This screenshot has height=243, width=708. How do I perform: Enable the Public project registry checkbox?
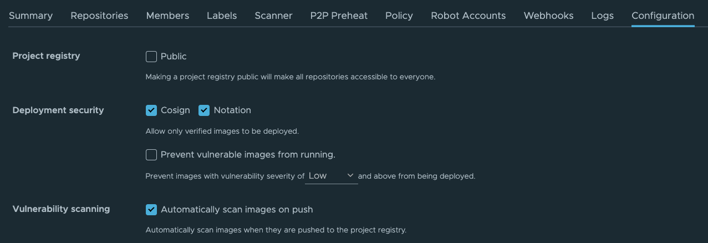[151, 57]
